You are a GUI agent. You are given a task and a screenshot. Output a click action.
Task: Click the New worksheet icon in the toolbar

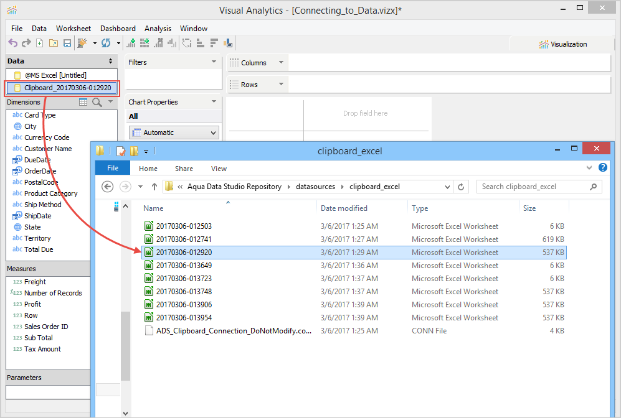coord(40,43)
